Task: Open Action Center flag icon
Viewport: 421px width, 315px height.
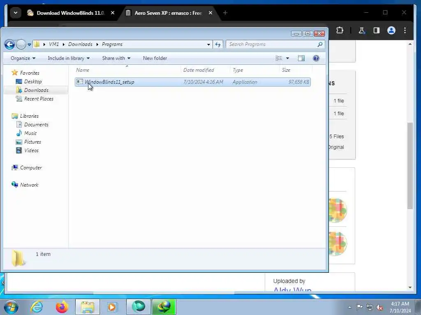Action: coord(359,307)
